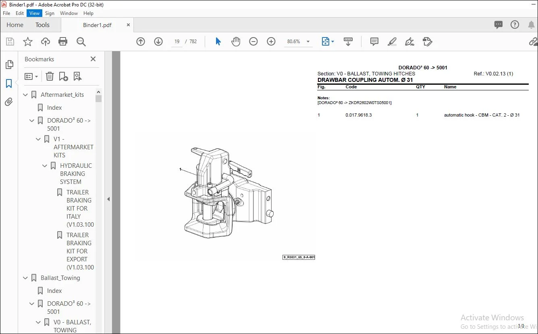Open TRAILER BRAKING KIT FOR EXPORT bookmark
538x334 pixels.
point(80,251)
